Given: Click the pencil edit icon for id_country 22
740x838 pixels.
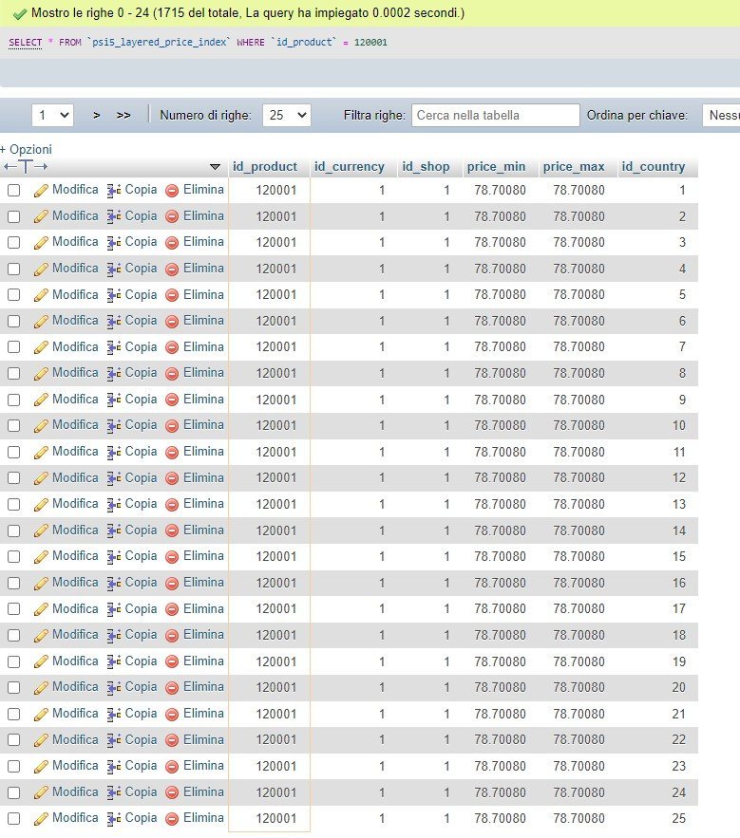Looking at the screenshot, I should 41,740.
